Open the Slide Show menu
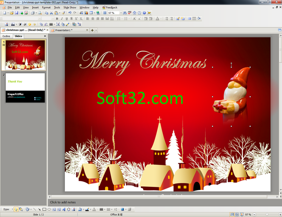Image resolution: width=282 pixels, height=217 pixels. 70,7
